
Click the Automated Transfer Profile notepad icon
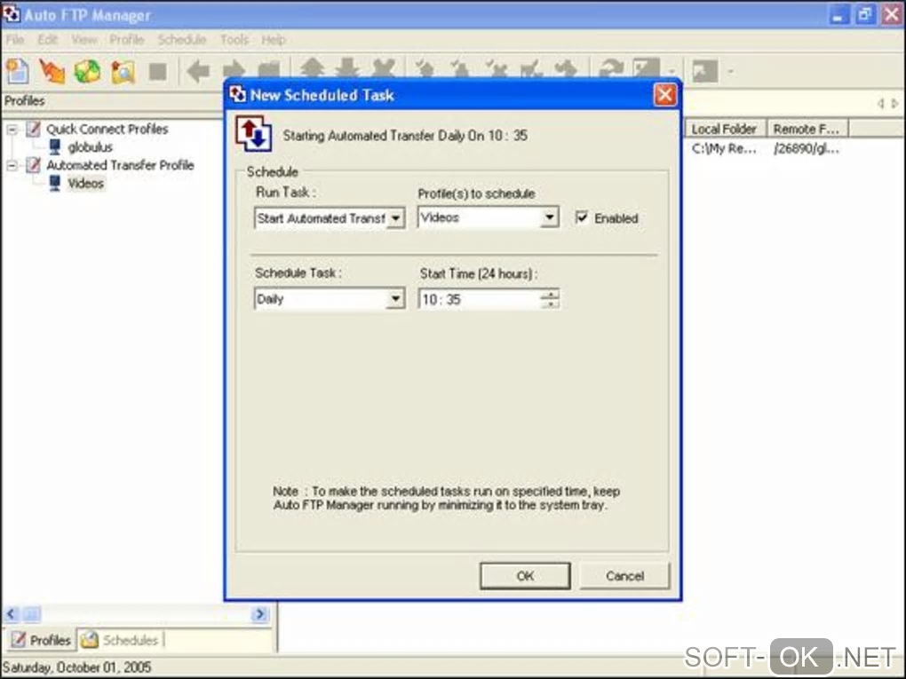pos(34,165)
